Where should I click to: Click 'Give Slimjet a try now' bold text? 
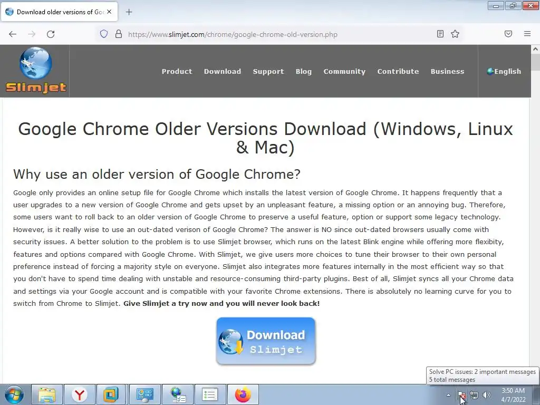coord(221,303)
